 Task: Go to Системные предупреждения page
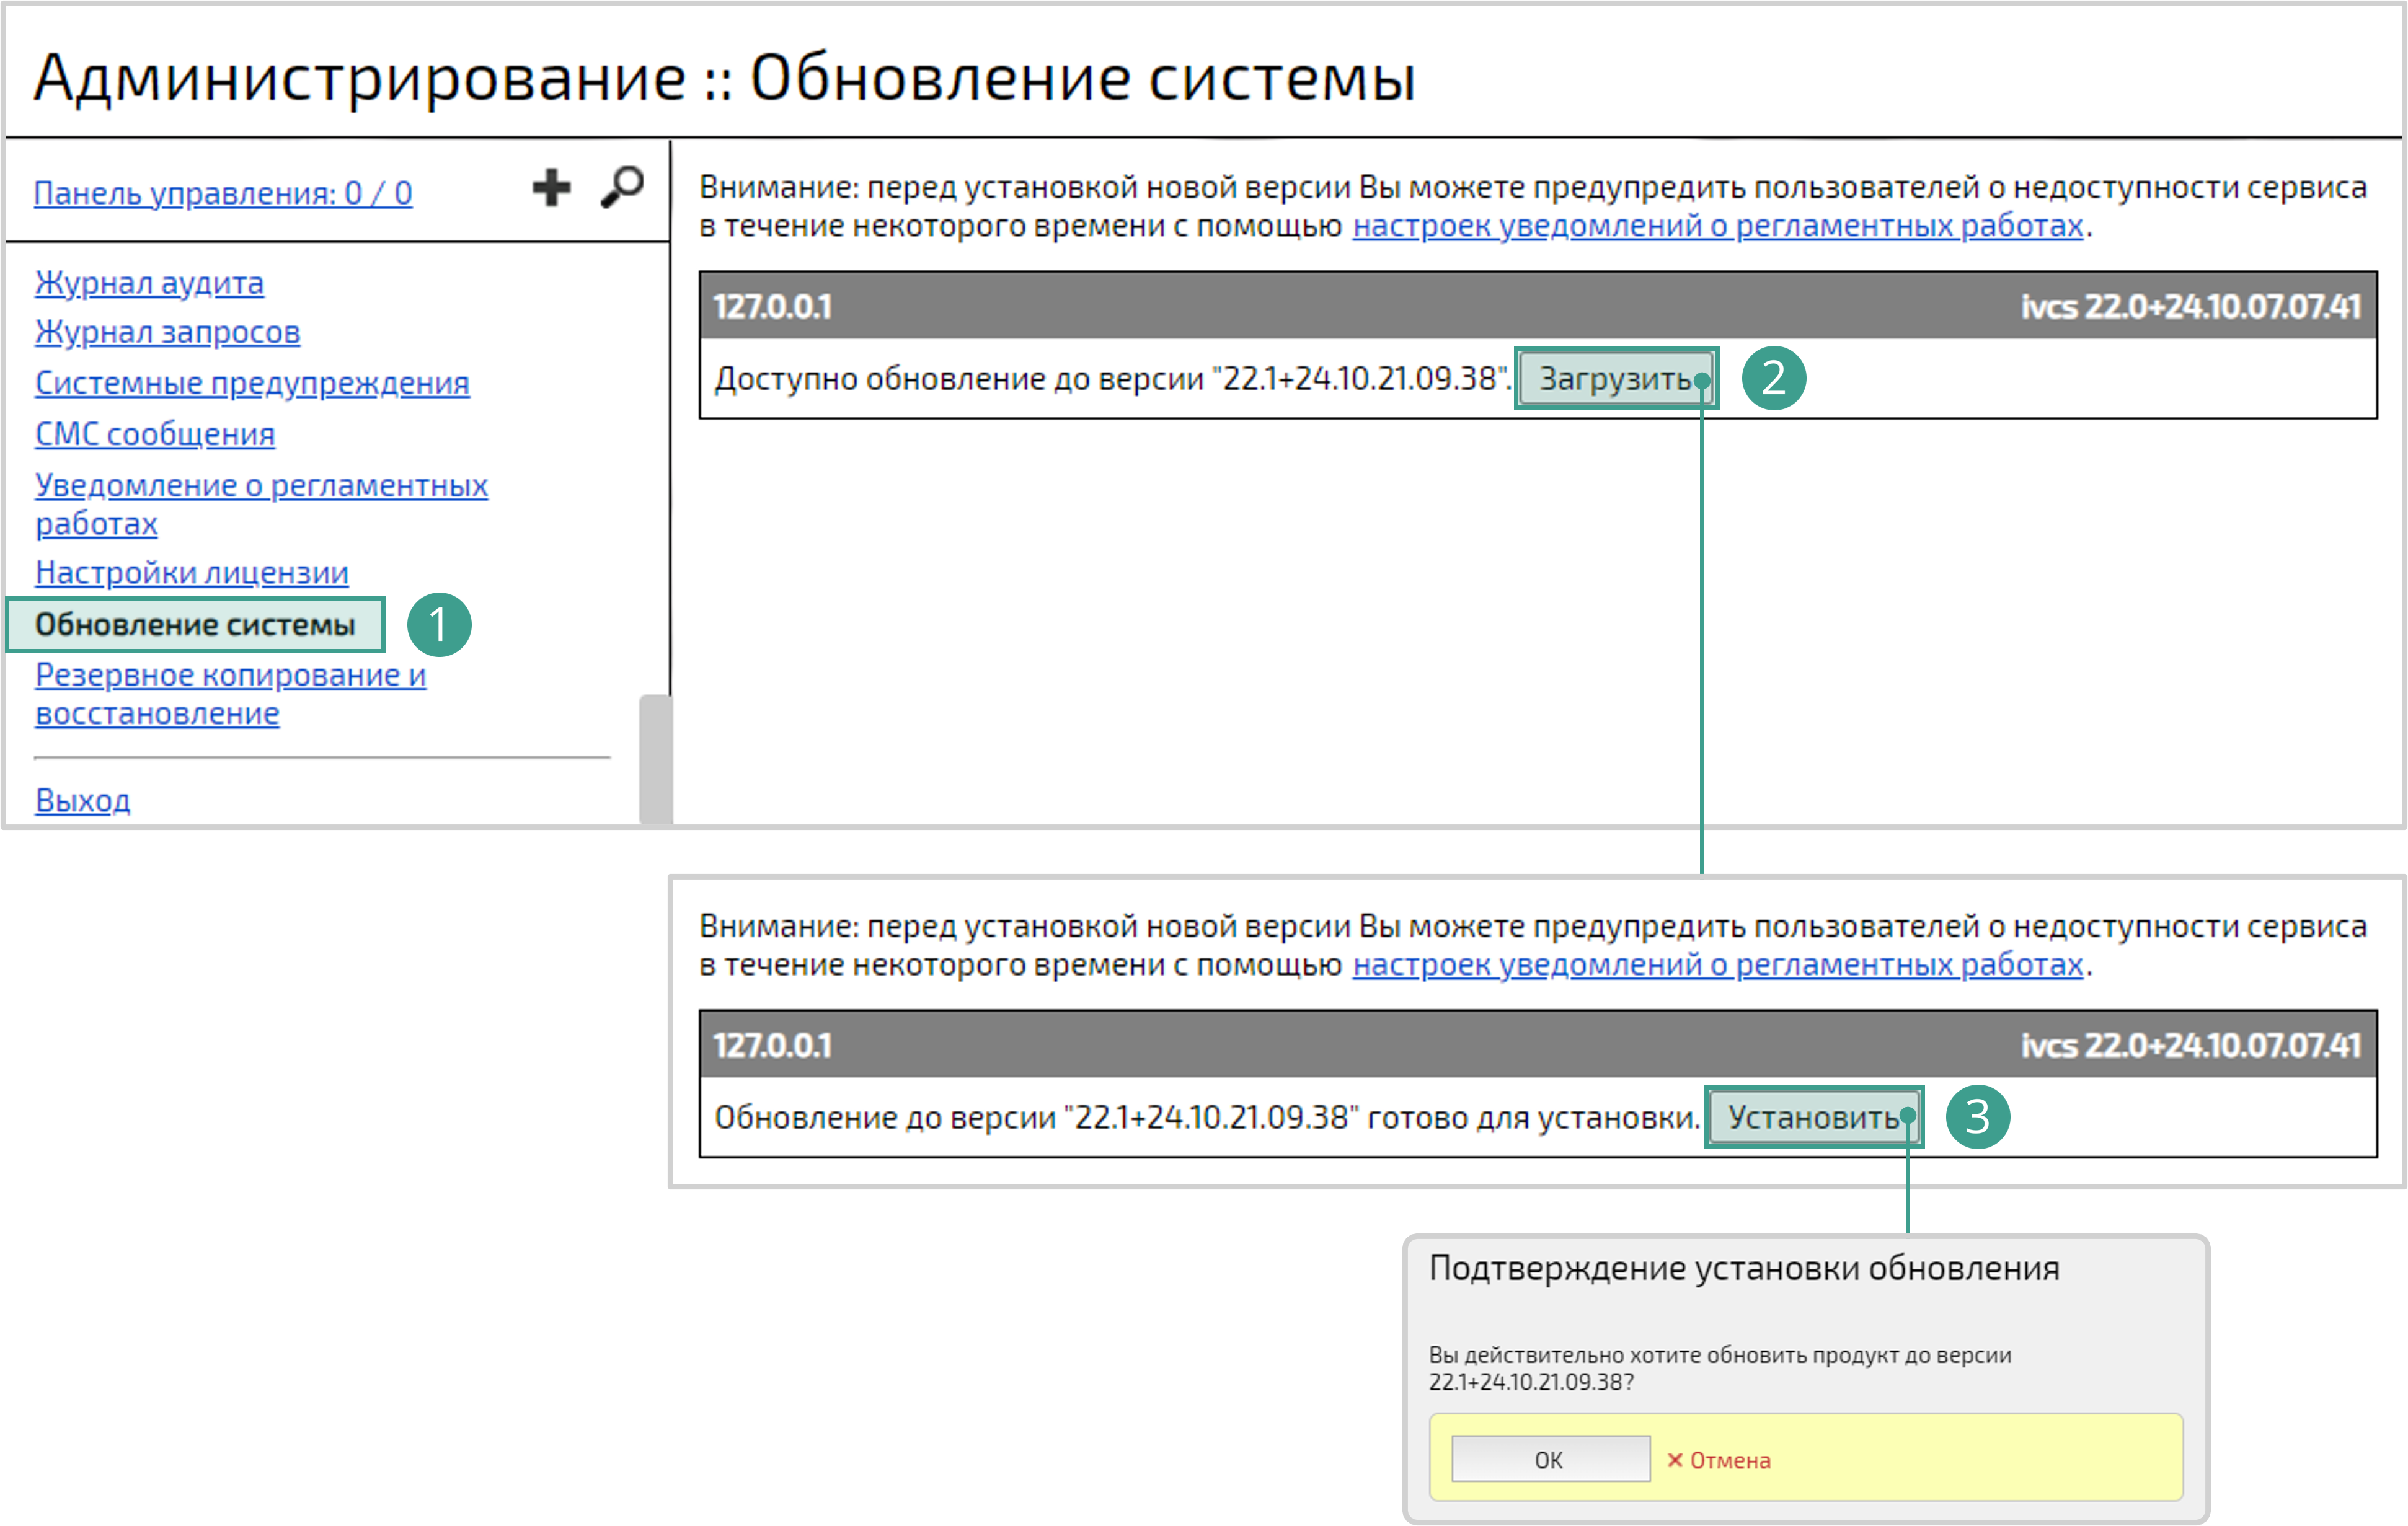click(252, 382)
